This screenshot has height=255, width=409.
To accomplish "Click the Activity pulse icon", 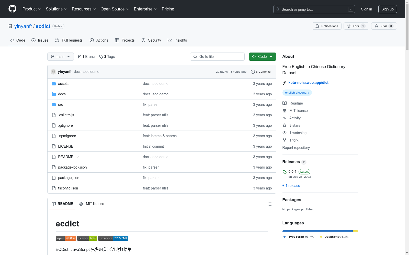I will coord(285,118).
